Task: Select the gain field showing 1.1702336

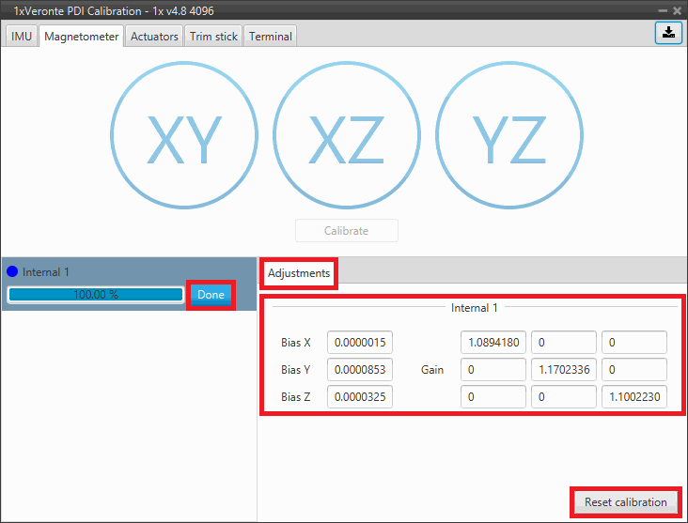Action: tap(564, 369)
